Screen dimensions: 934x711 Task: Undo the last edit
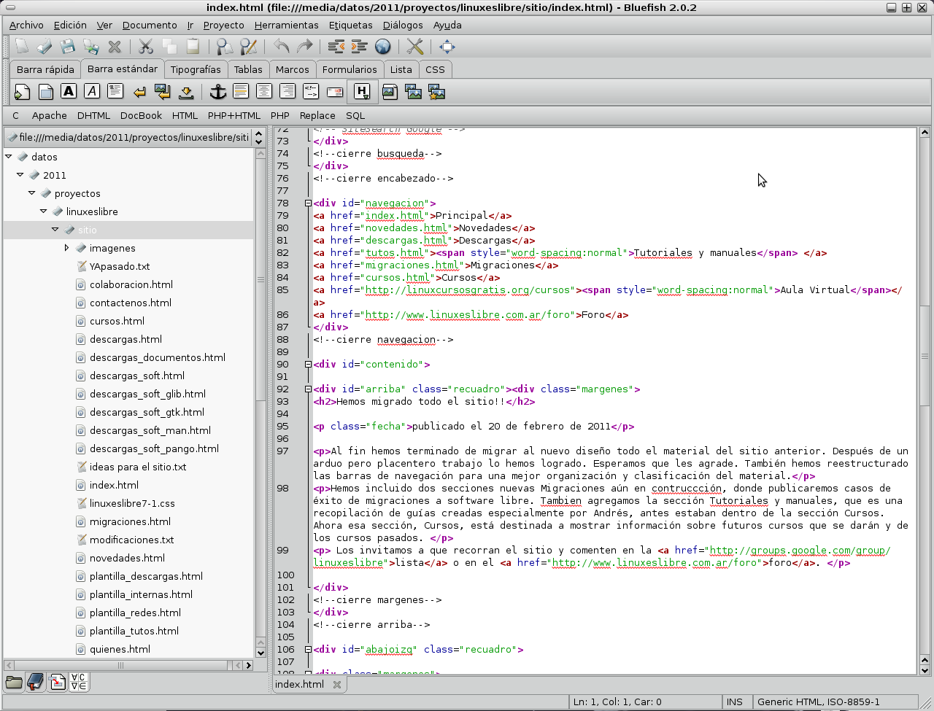click(x=283, y=47)
